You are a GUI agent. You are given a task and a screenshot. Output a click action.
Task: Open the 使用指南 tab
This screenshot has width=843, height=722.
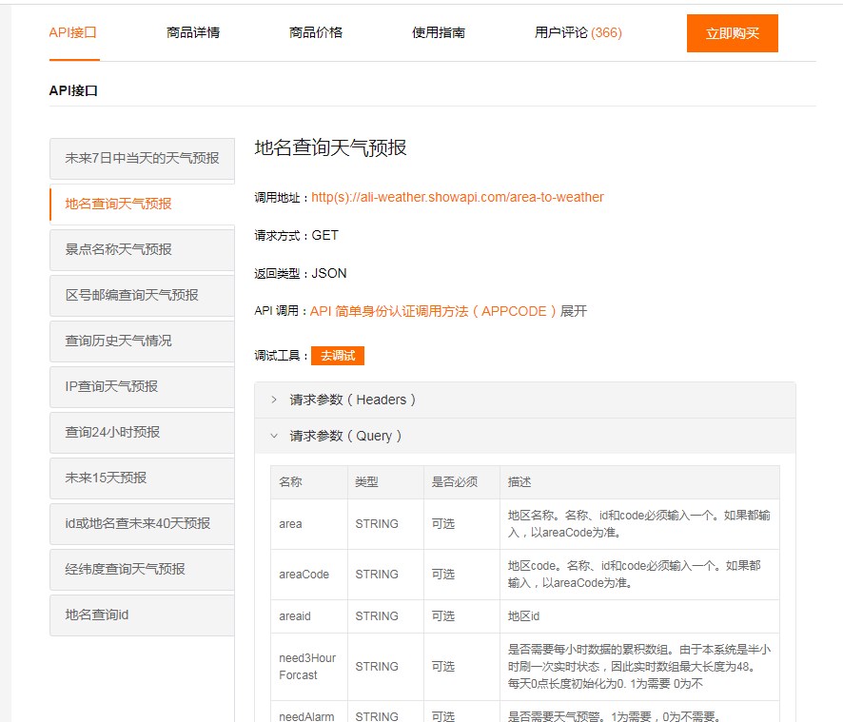(x=438, y=32)
